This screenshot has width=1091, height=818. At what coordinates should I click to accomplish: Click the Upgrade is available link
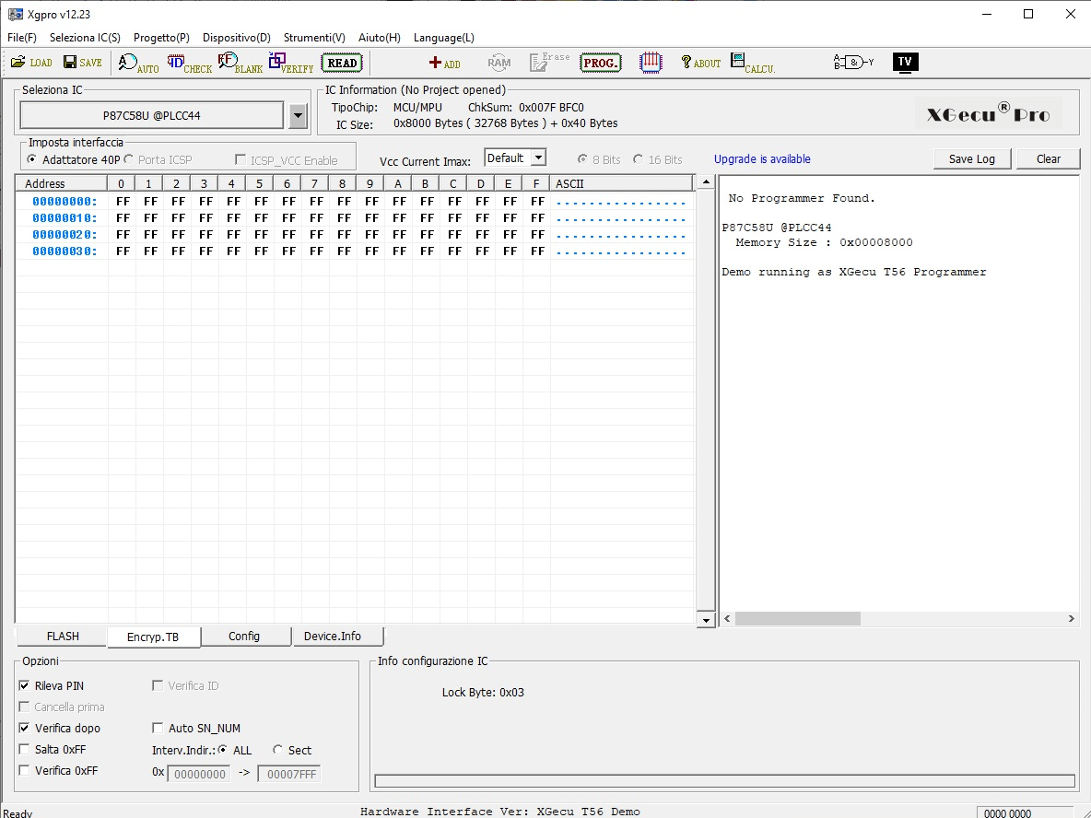(762, 159)
